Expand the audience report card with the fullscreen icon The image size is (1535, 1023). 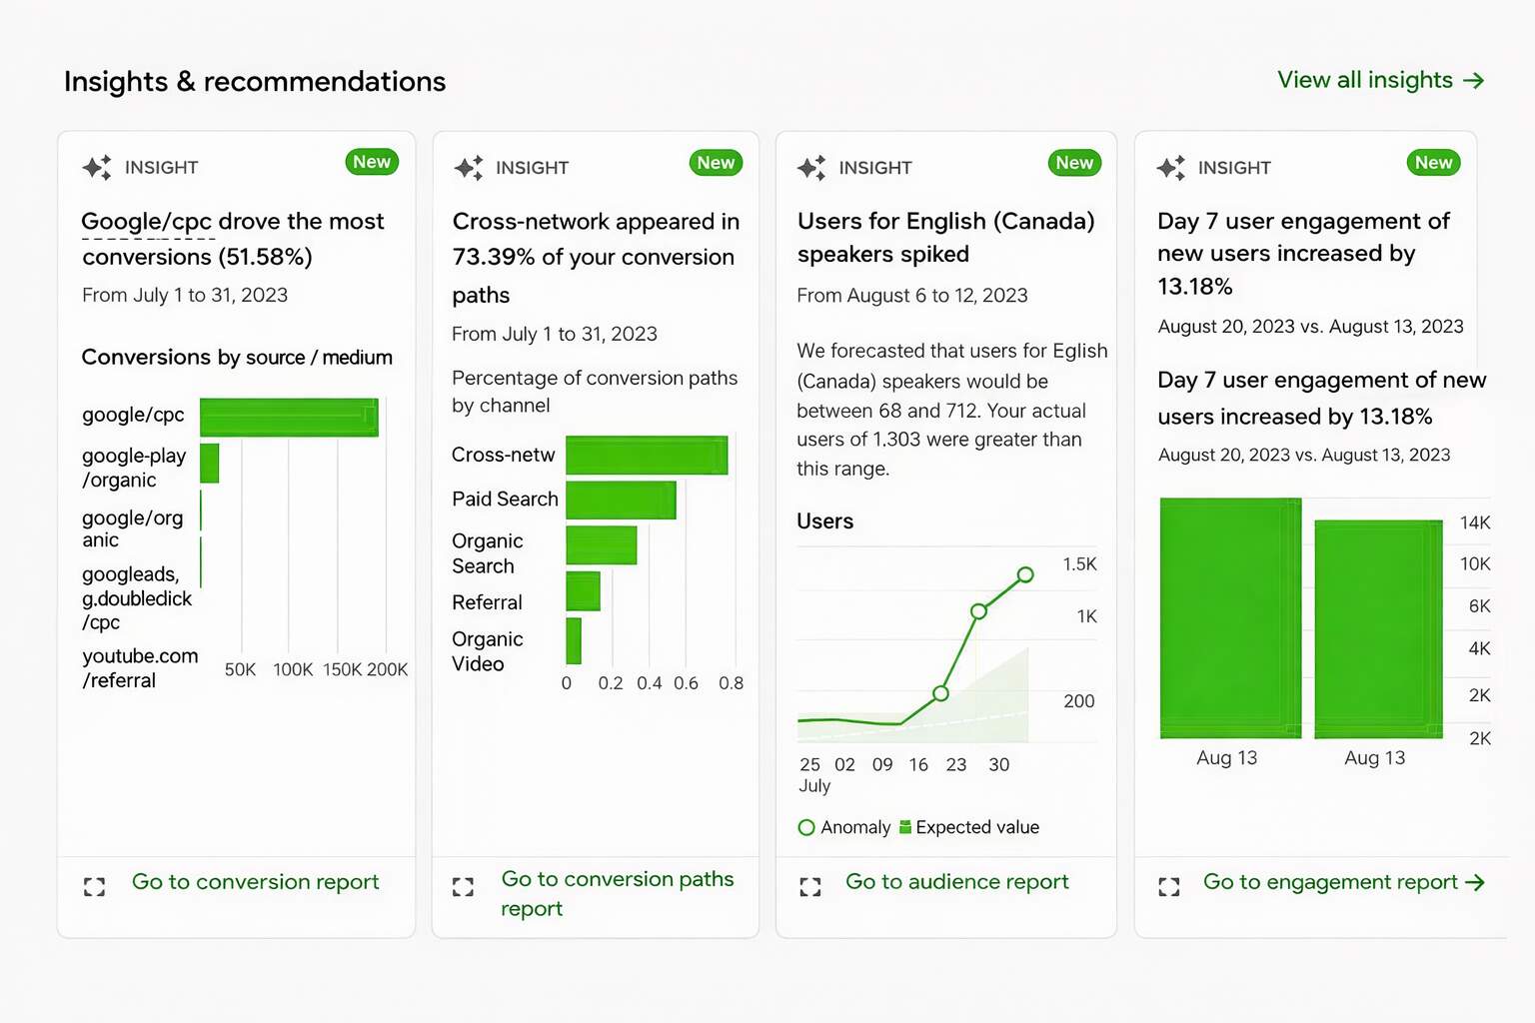click(x=810, y=886)
